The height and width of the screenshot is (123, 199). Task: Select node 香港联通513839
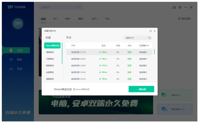pos(109,65)
